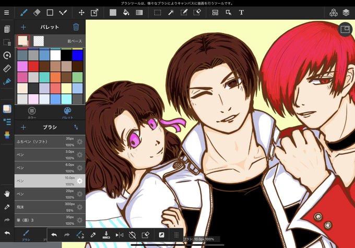Click Save icon in bottom toolbar
Viewport: 355px width, 248px height.
106,235
